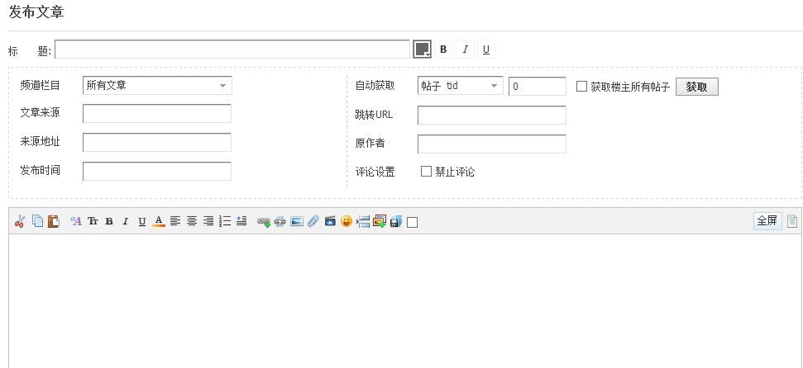Click the save draft disk icon
This screenshot has height=368, width=803.
(x=396, y=221)
